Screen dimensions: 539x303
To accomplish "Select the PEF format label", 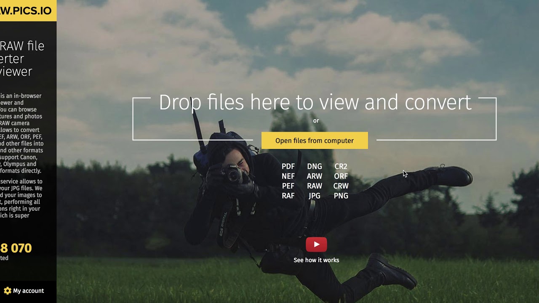I will tap(288, 186).
